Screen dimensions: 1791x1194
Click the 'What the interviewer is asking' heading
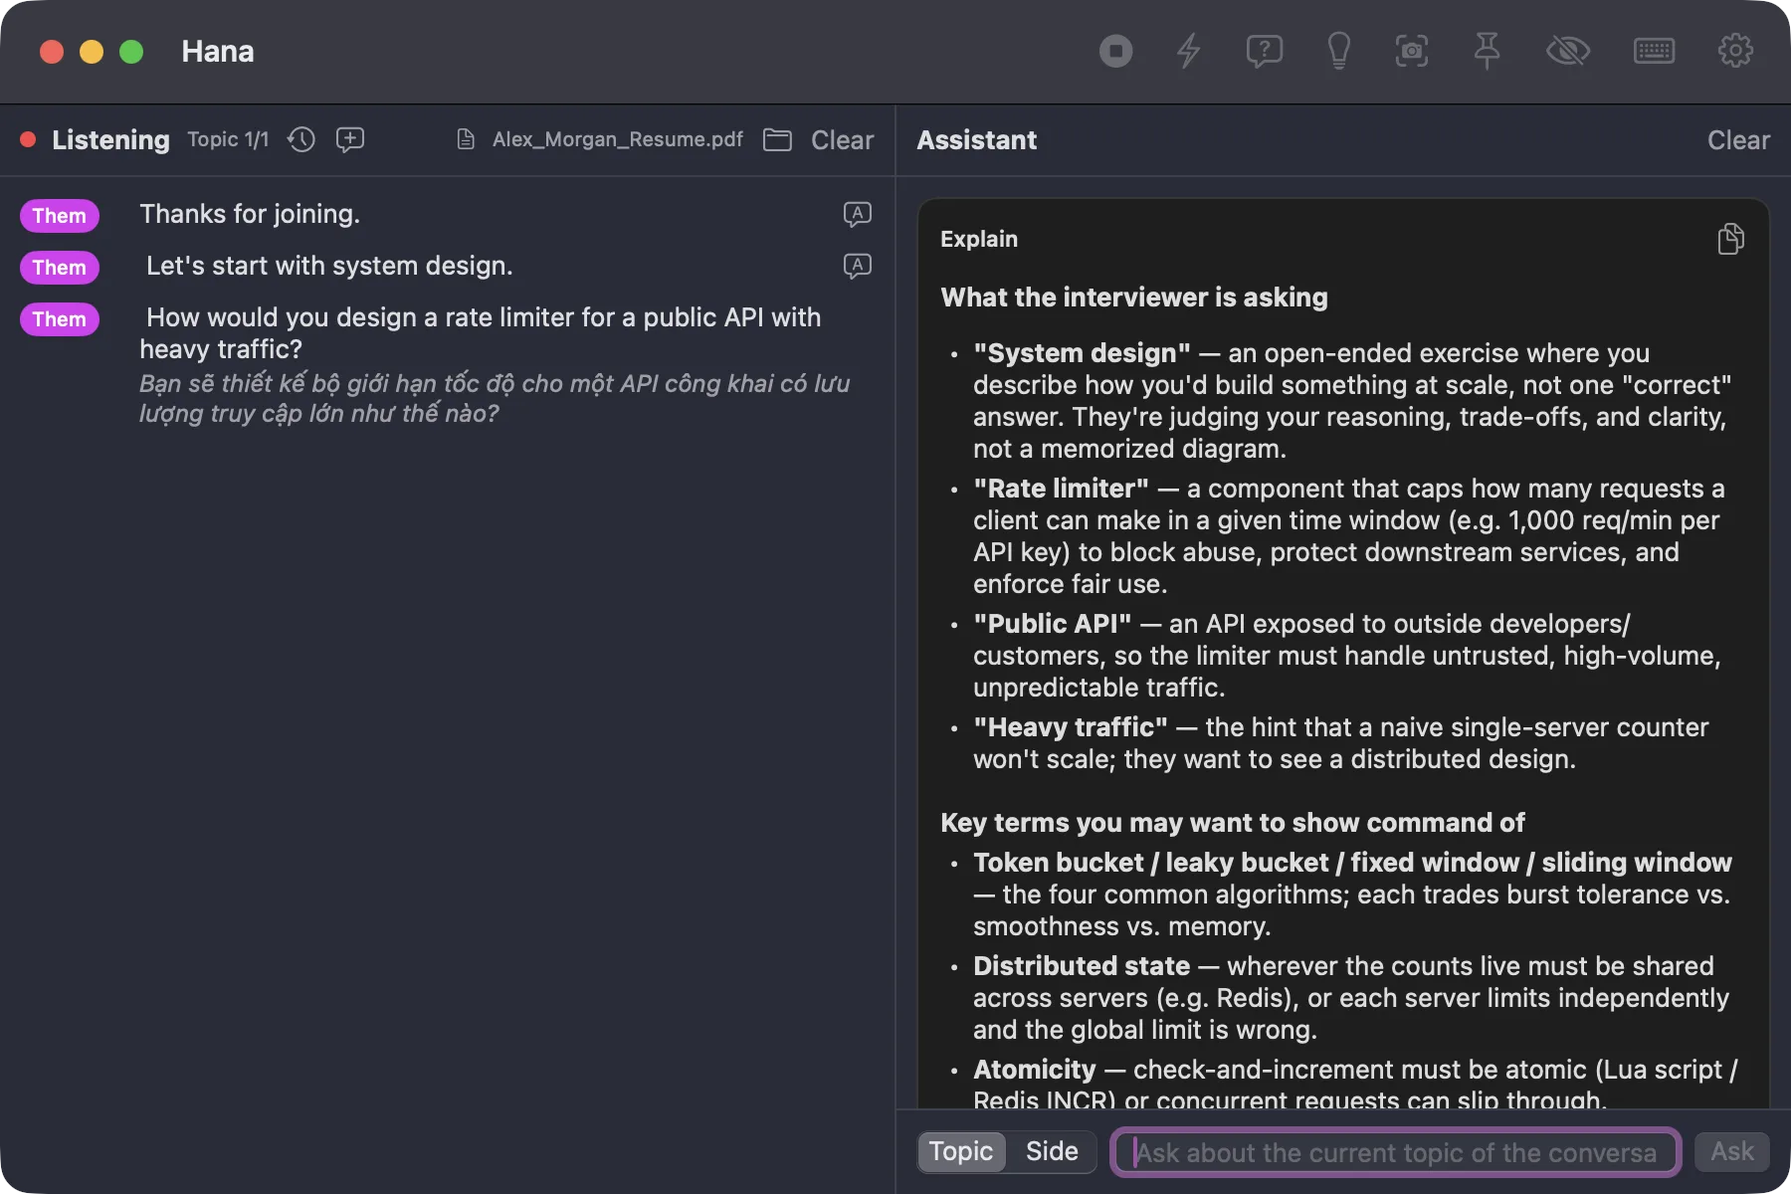pyautogui.click(x=1134, y=298)
